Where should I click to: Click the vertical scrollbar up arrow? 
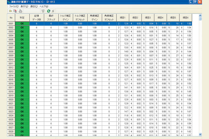pos(200,16)
